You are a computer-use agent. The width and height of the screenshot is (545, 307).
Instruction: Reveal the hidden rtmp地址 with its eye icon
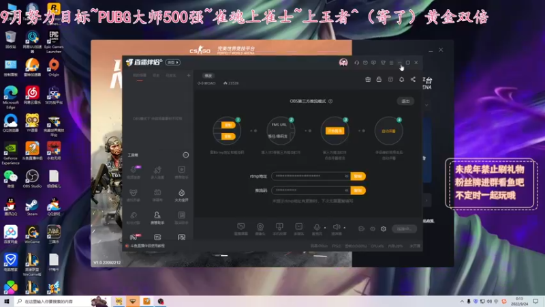pyautogui.click(x=346, y=176)
